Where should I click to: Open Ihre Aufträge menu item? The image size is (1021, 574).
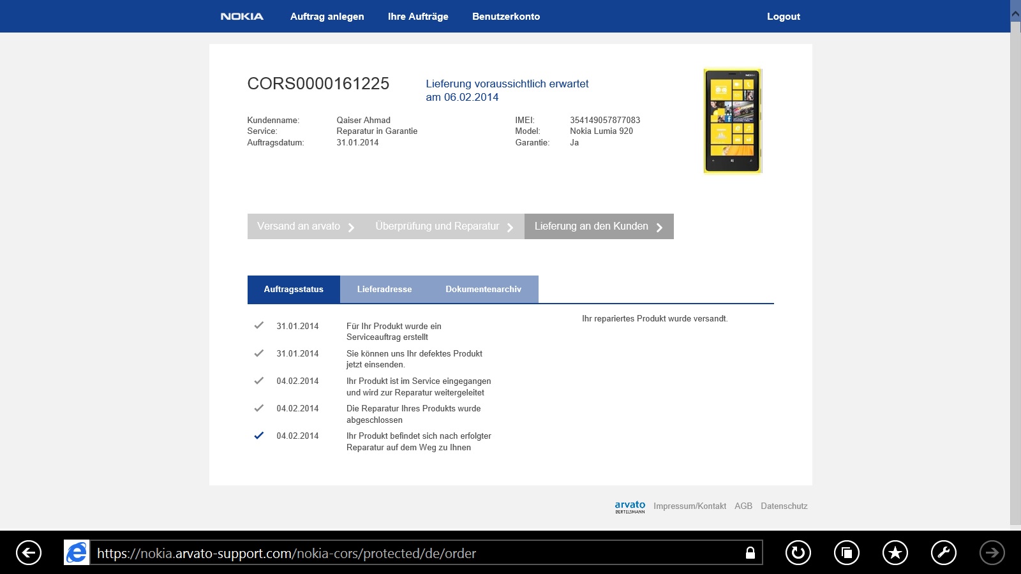click(418, 17)
